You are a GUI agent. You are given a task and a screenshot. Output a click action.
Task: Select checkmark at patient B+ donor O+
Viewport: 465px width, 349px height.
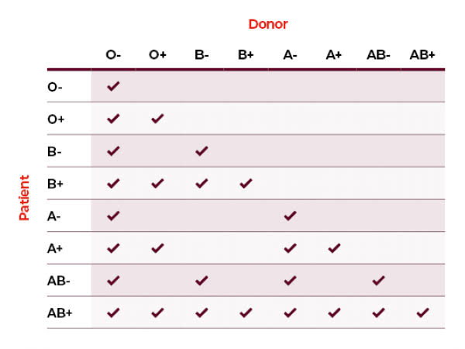[157, 183]
